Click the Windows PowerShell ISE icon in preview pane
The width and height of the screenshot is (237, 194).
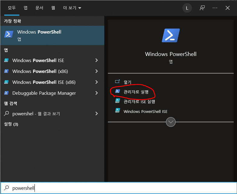coord(117,110)
